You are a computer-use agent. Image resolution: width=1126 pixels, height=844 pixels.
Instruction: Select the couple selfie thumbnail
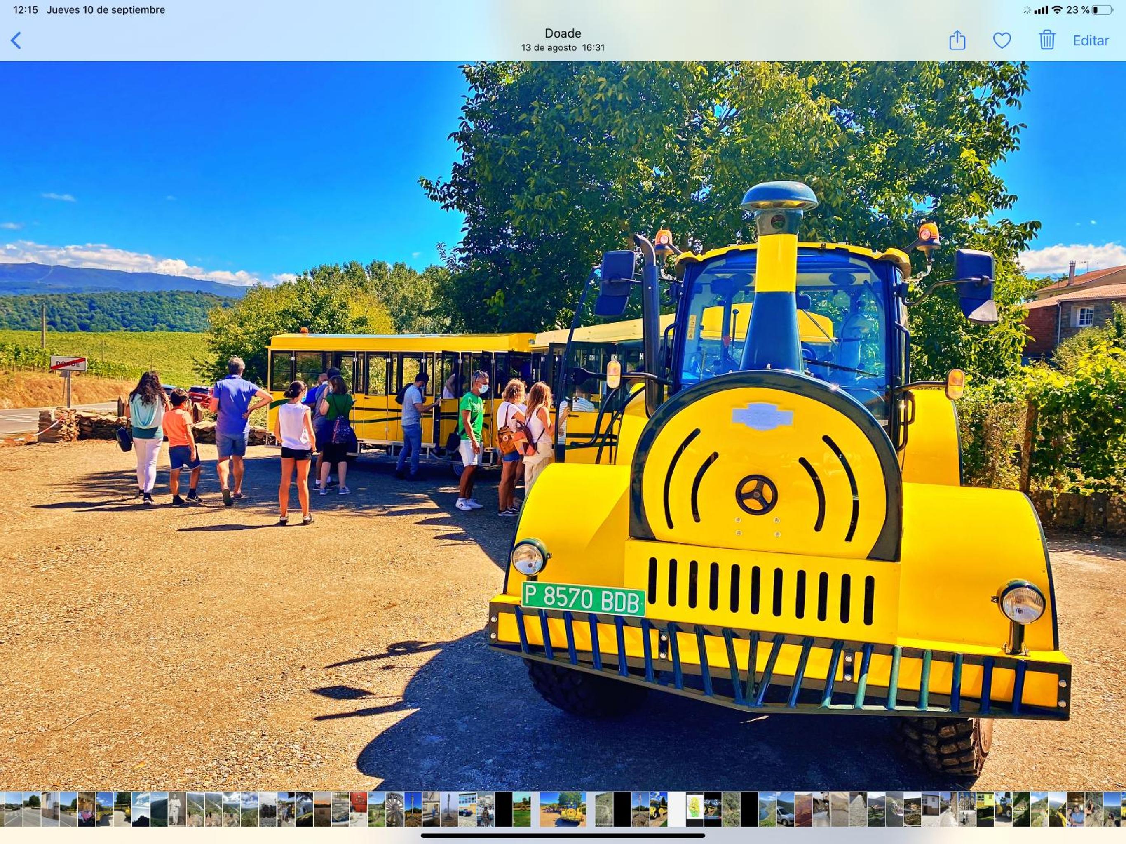click(1076, 809)
